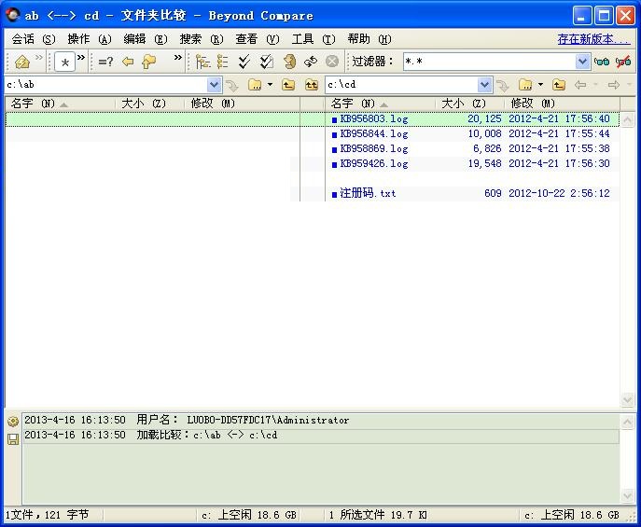641x527 pixels.
Task: Click the file list scrollbar up arrow
Action: click(628, 119)
